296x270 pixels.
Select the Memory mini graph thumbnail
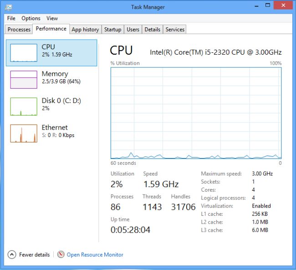(x=24, y=80)
